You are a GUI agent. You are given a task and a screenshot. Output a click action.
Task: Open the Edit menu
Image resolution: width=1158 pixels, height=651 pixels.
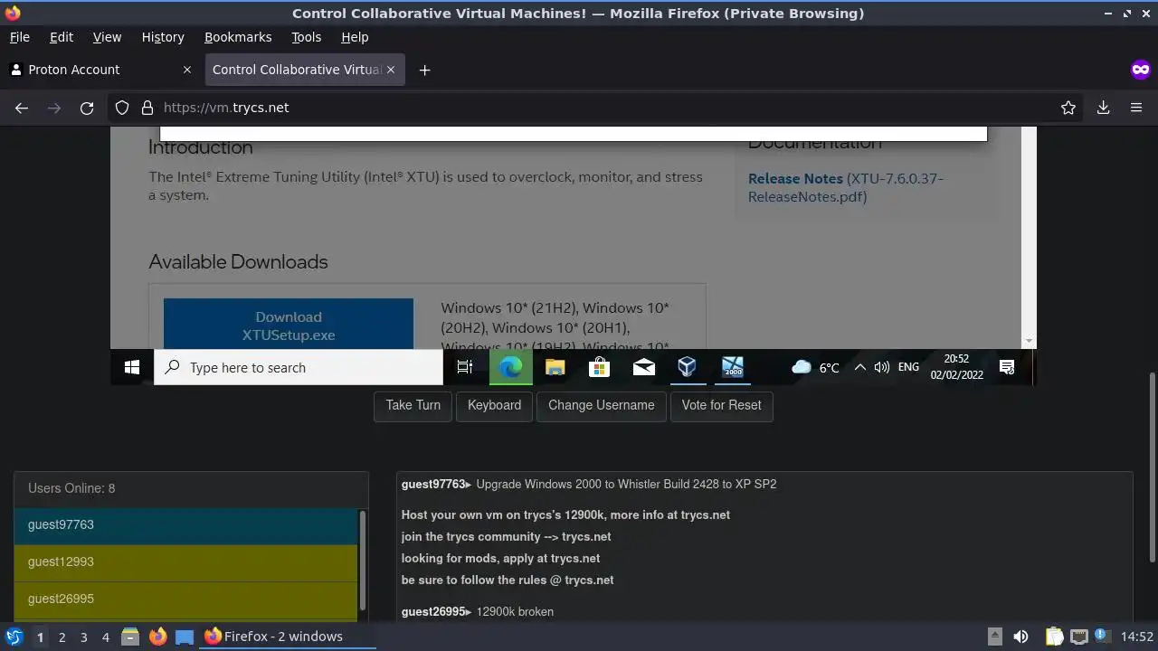pos(62,37)
